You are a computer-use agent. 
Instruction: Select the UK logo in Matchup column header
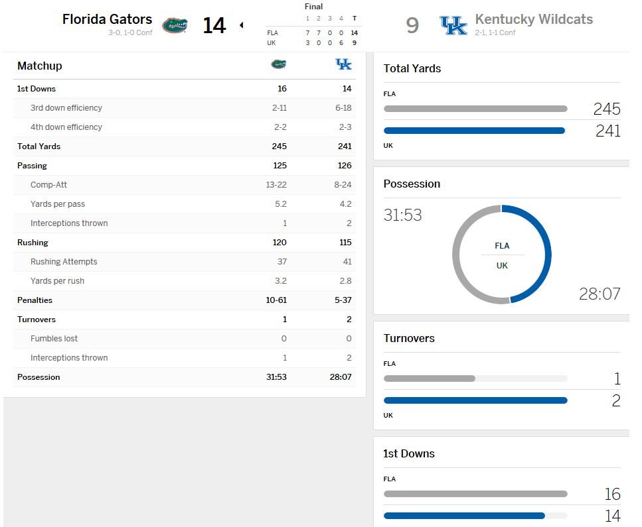point(343,64)
